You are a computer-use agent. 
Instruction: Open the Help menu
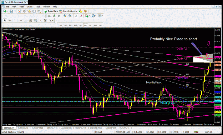(x=55, y=7)
